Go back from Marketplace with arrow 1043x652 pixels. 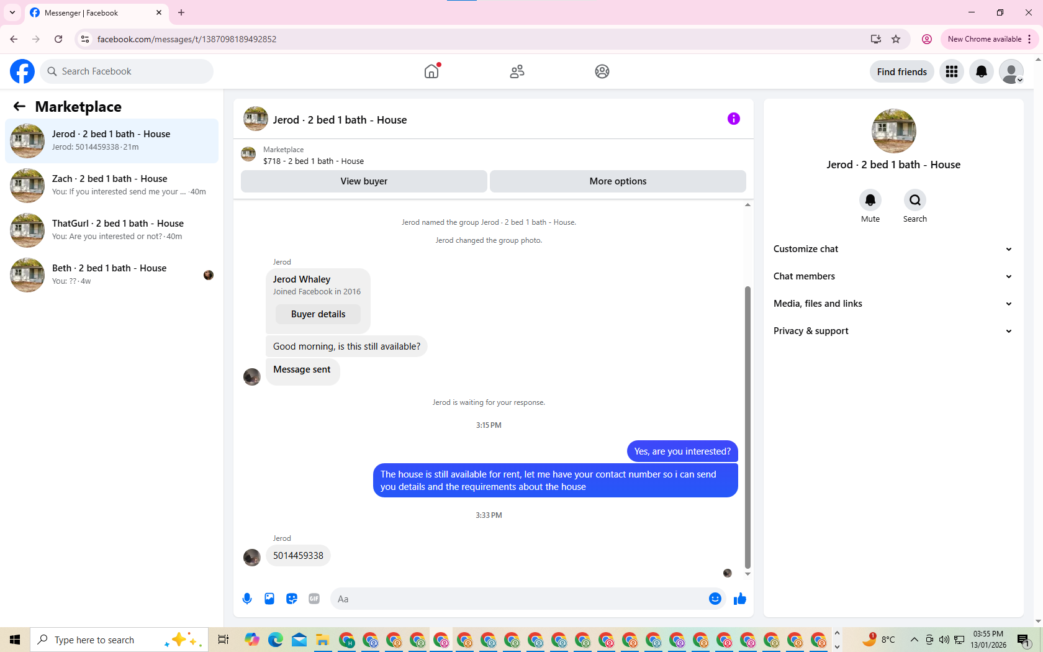click(x=19, y=106)
